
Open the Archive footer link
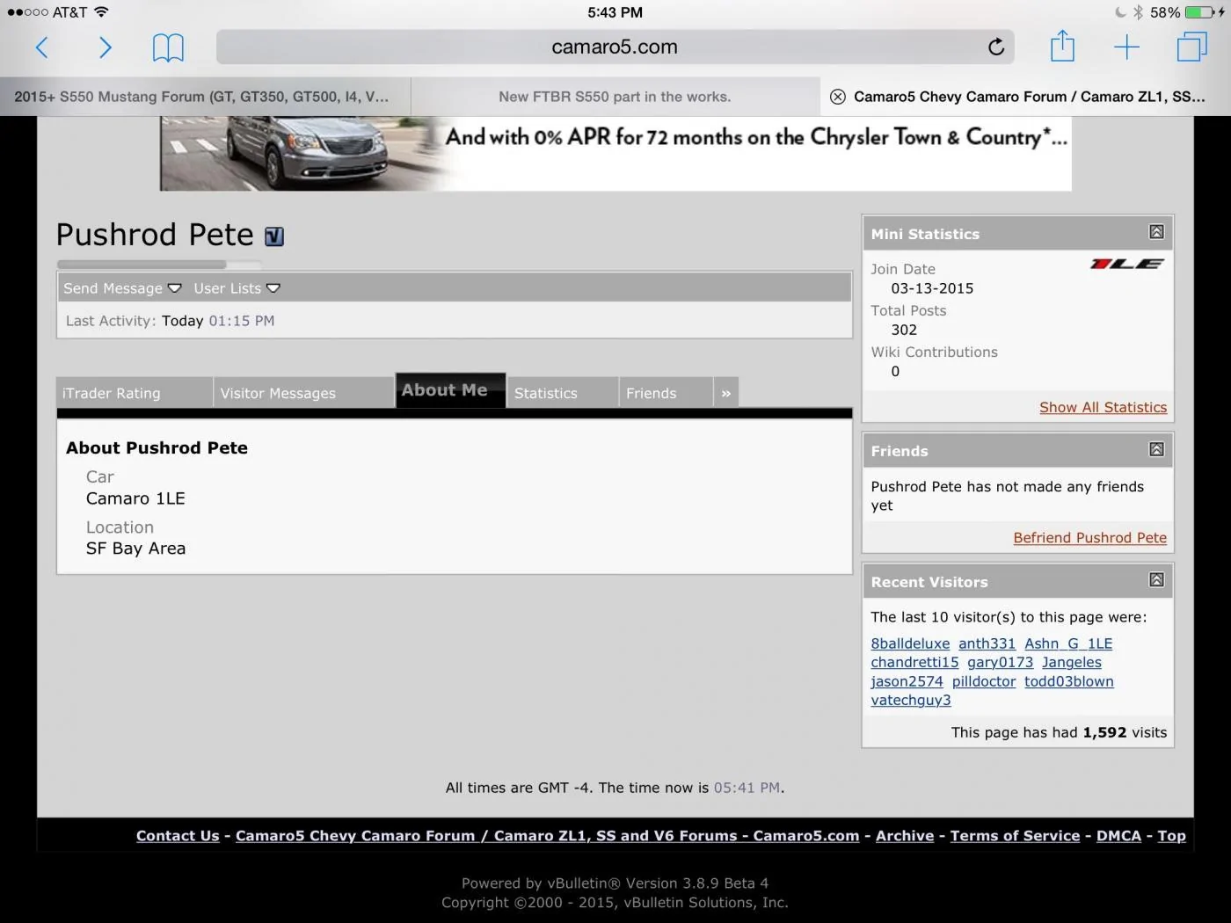[x=905, y=835]
